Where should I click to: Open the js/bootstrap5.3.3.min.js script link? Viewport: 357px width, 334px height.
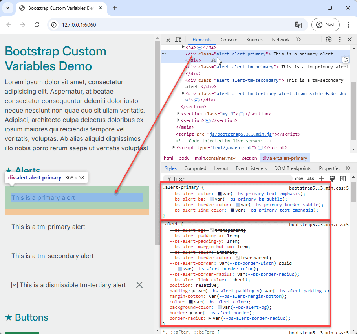coord(241,134)
